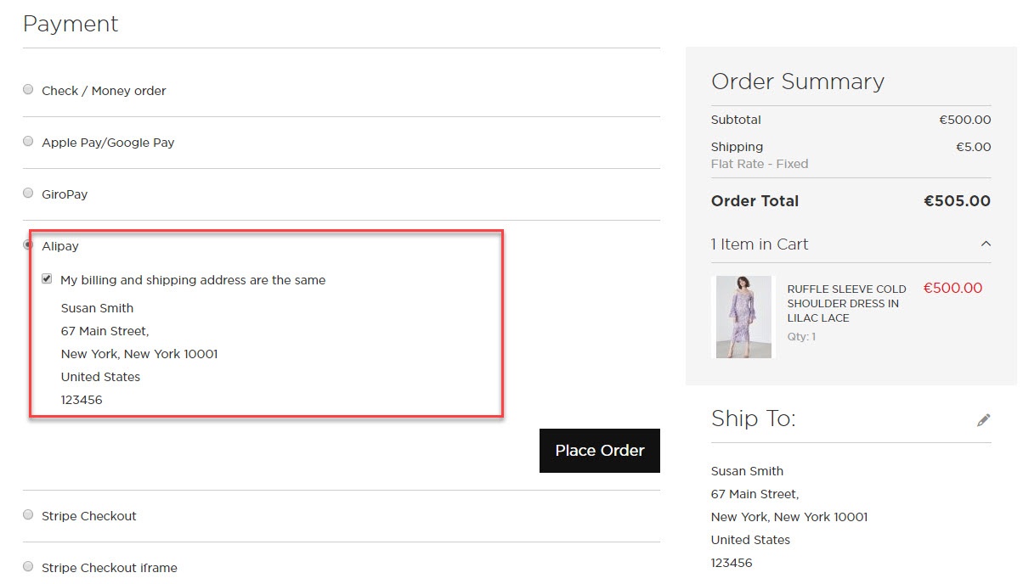Open the Ruffle Sleeve dress product thumbnail
Image resolution: width=1023 pixels, height=584 pixels.
tap(742, 316)
